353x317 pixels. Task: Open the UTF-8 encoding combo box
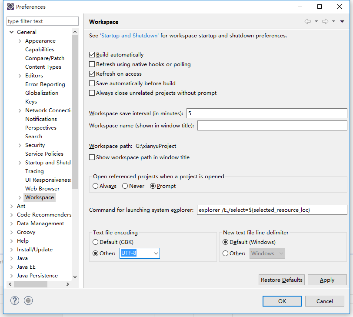click(140, 253)
